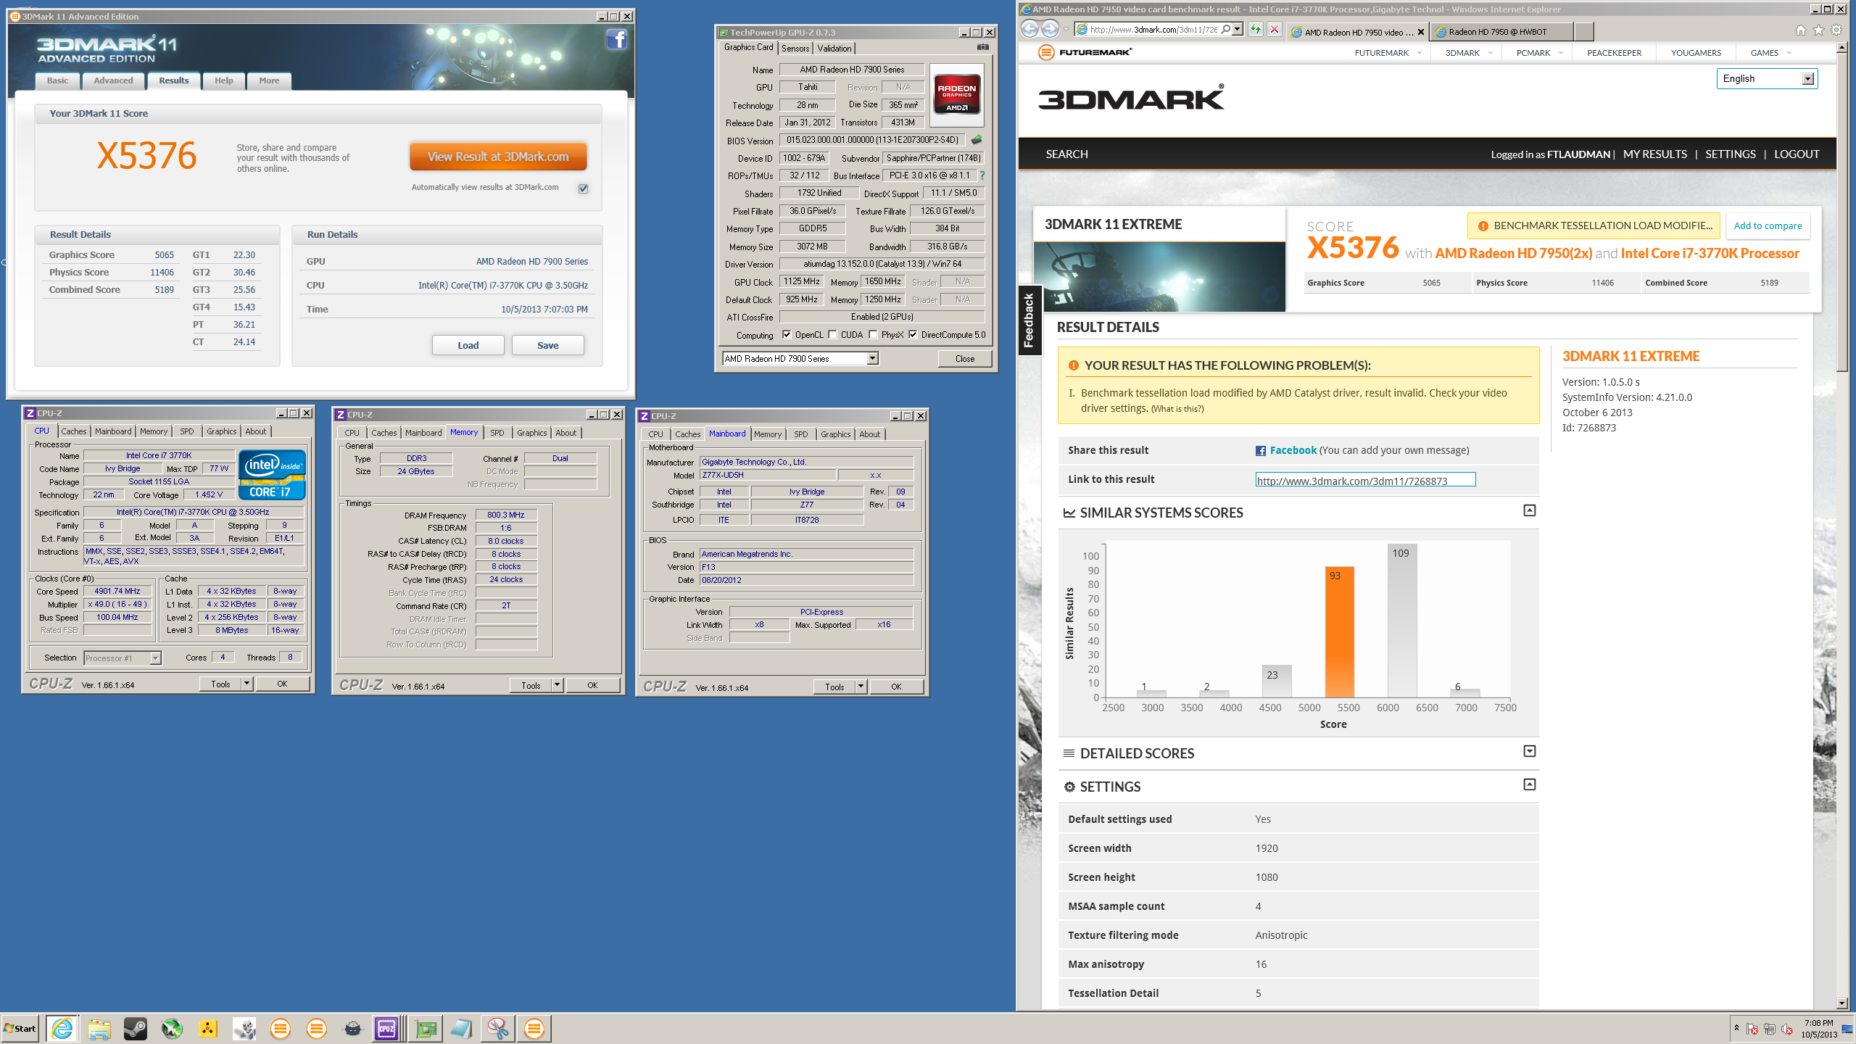Launch Steam from the taskbar
Screen dimensions: 1856x1044
coord(135,1028)
